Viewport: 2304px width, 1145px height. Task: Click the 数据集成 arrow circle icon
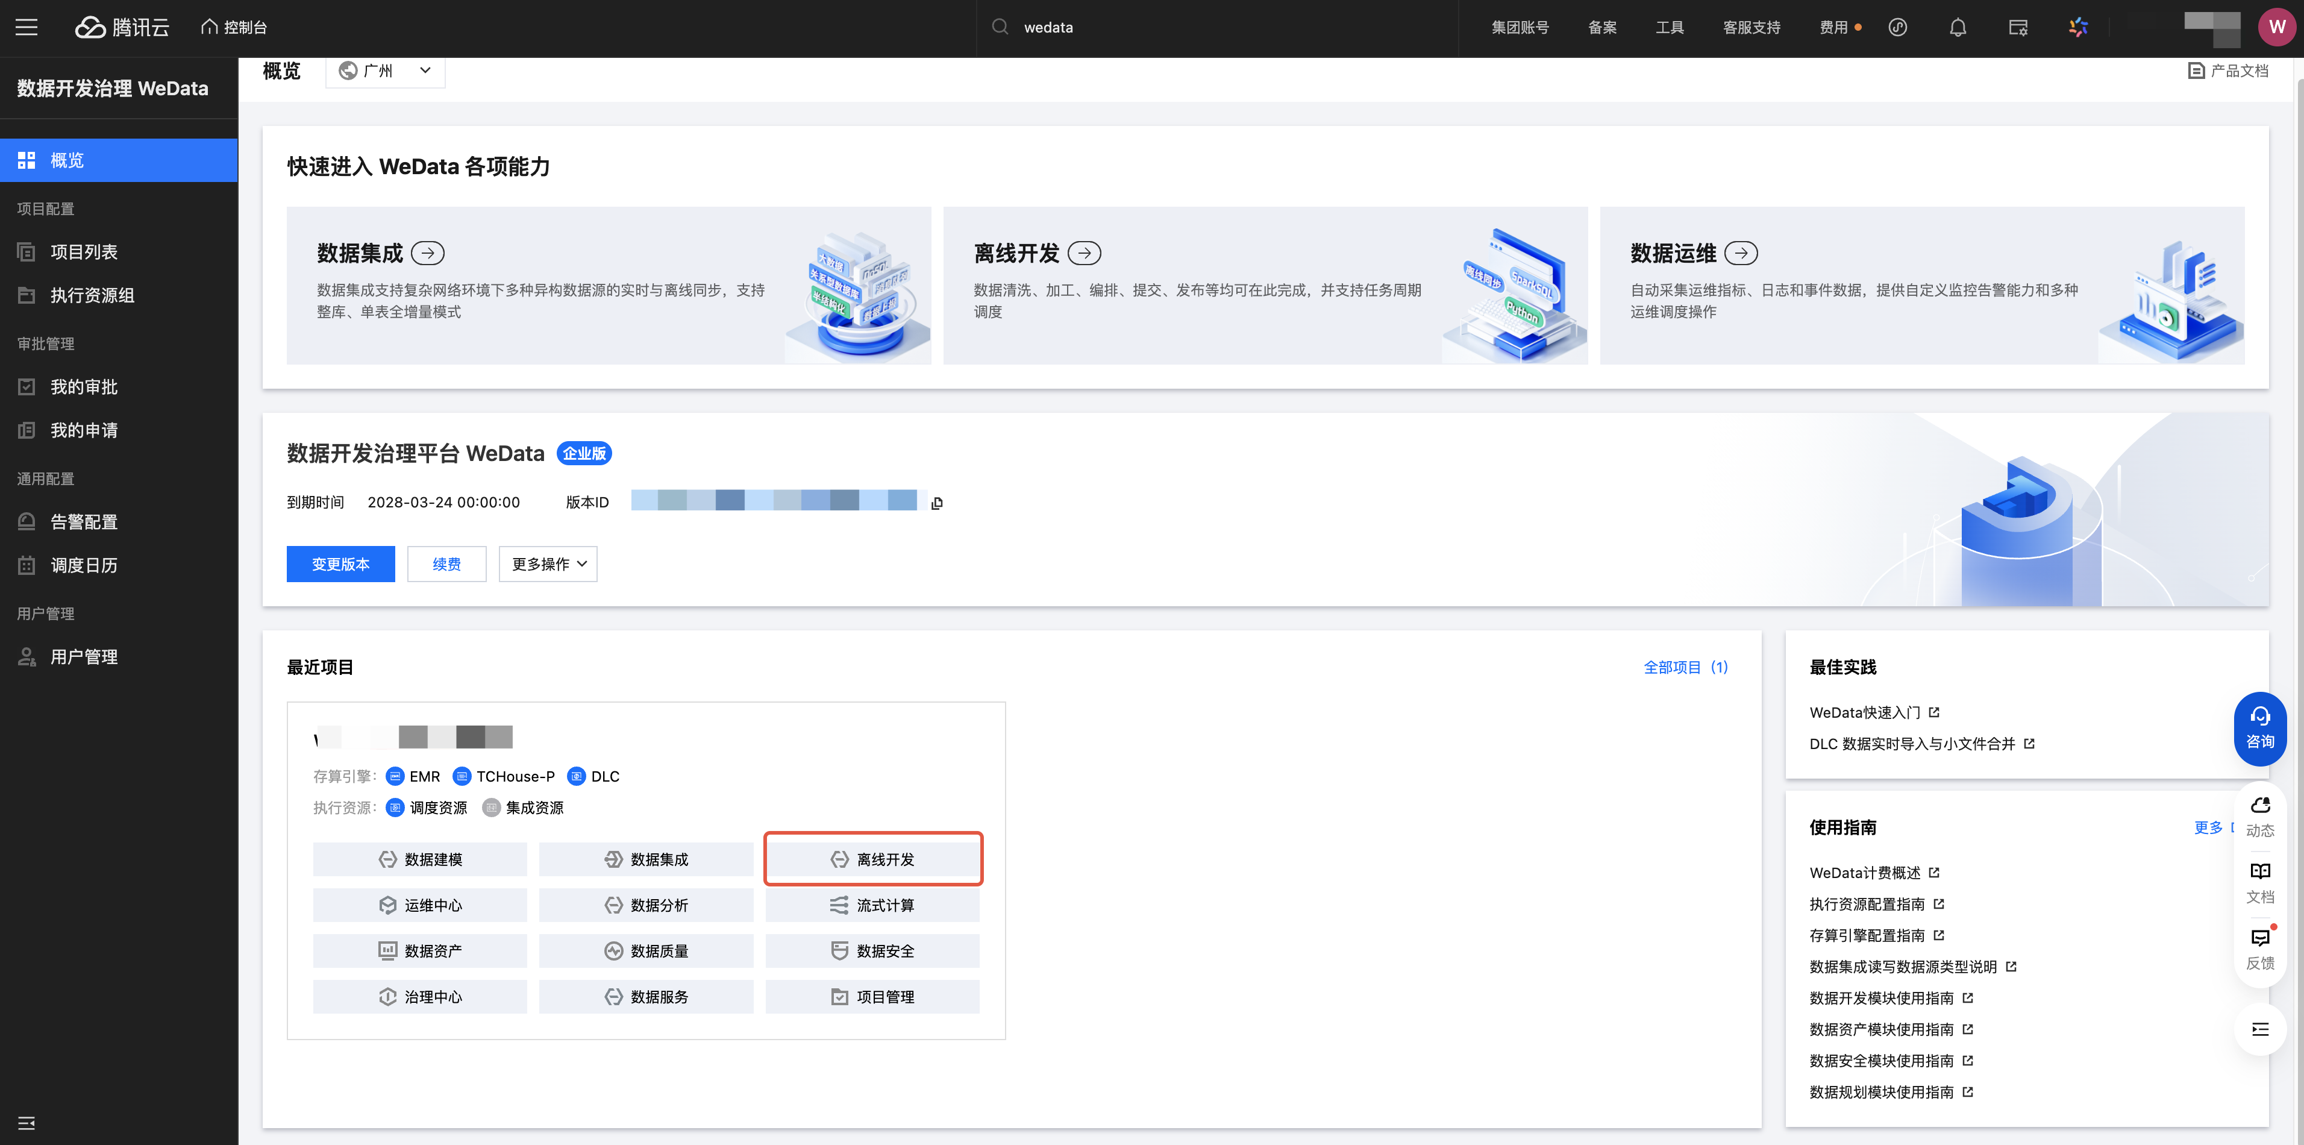(x=428, y=253)
